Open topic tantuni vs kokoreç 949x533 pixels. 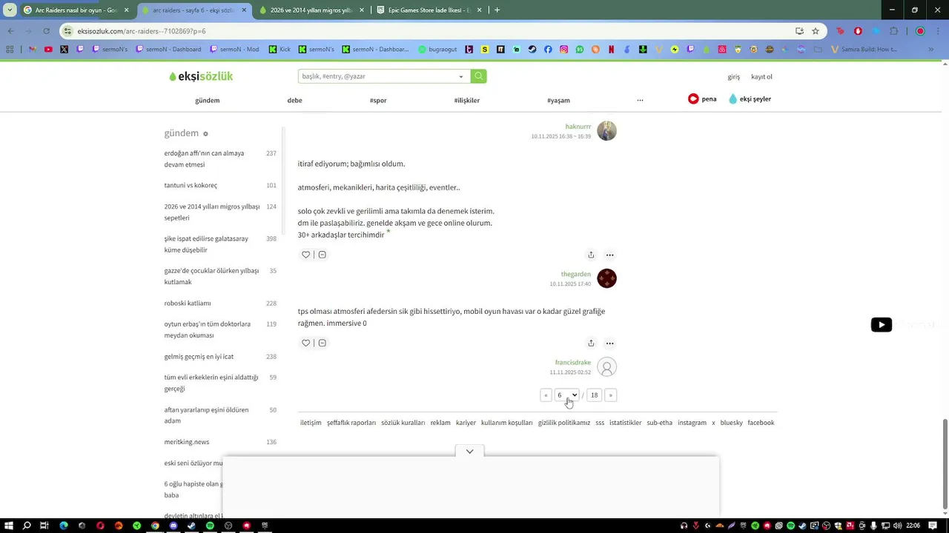[x=220, y=185]
